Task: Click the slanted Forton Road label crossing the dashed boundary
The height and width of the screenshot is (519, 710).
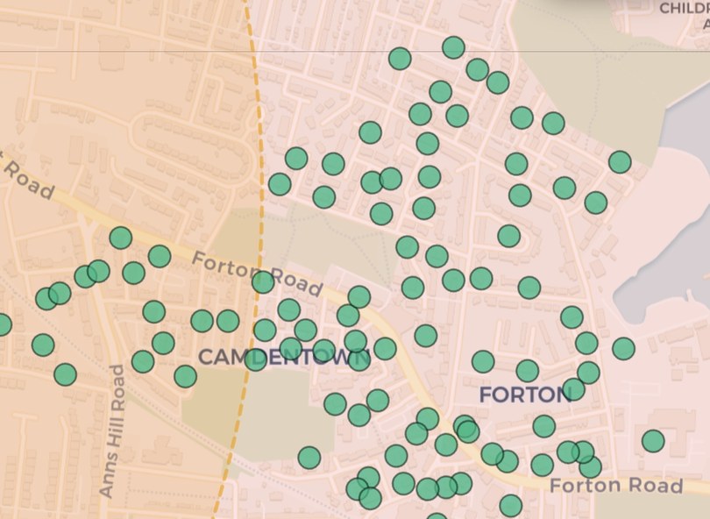Action: 257,274
